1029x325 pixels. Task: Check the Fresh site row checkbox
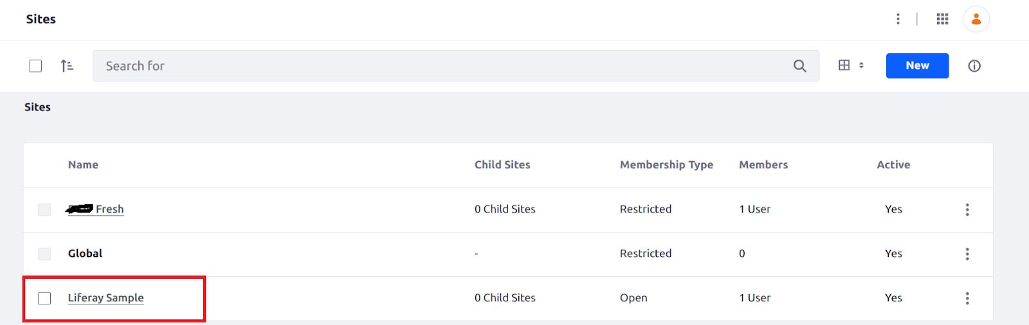(44, 209)
